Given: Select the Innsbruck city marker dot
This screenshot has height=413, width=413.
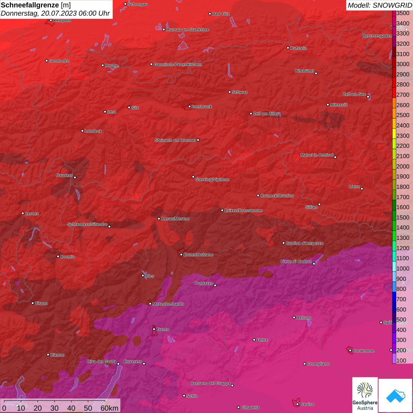Looking at the screenshot, I should (189, 106).
